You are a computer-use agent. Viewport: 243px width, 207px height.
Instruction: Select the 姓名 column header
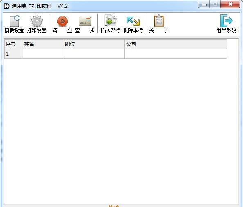coord(43,44)
